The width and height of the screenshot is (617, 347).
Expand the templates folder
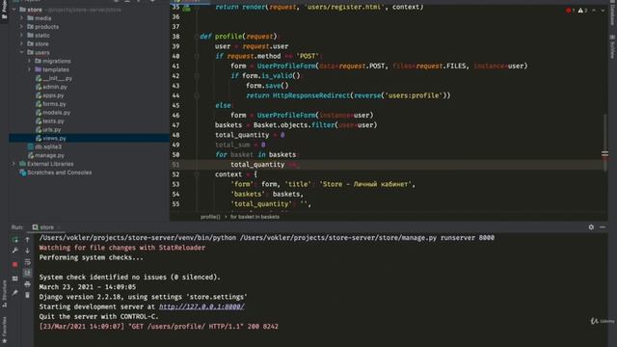pyautogui.click(x=30, y=69)
